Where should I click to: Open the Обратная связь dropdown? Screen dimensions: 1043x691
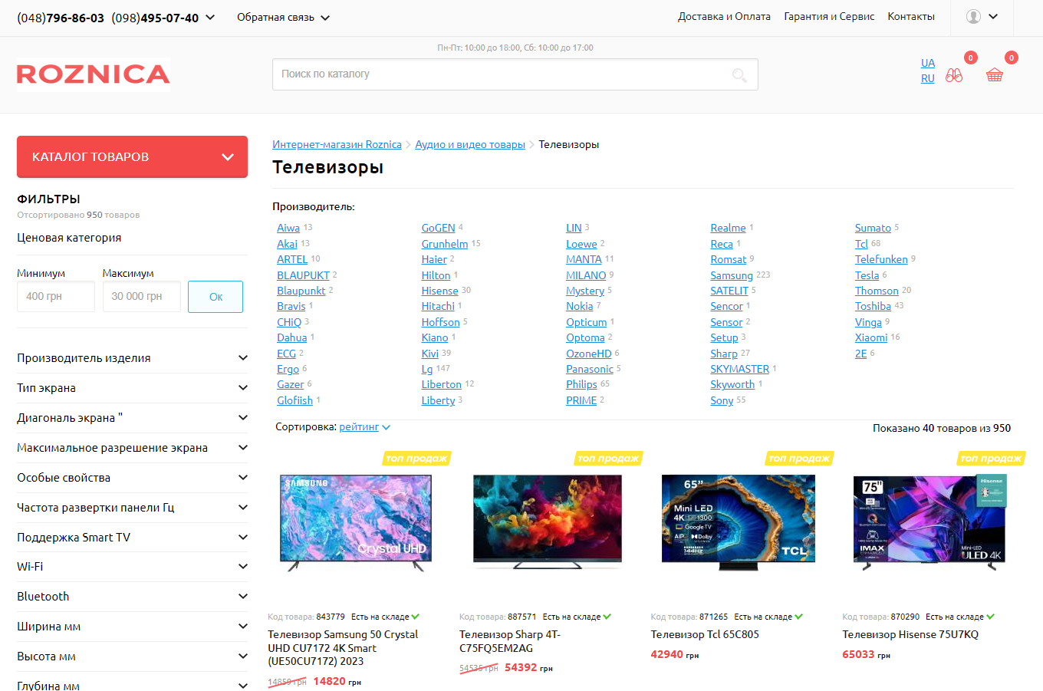pos(283,17)
